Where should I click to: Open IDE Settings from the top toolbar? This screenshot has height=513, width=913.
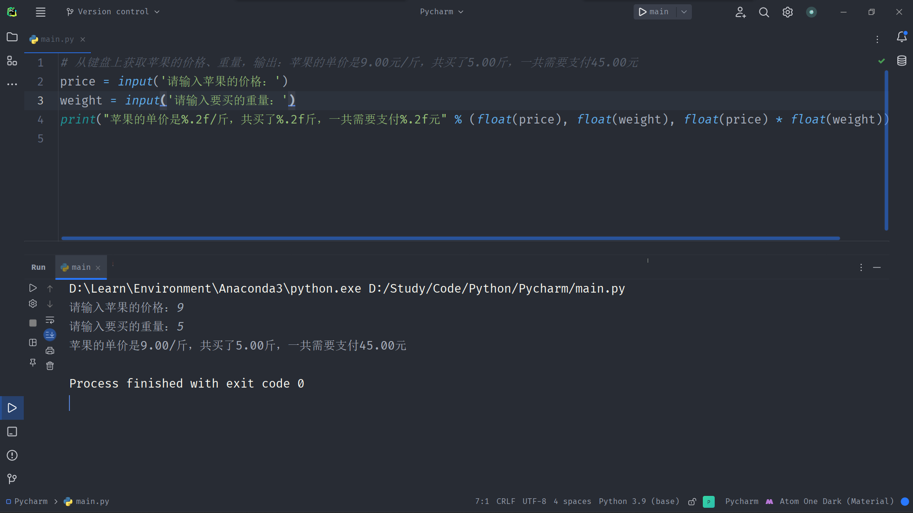[787, 12]
